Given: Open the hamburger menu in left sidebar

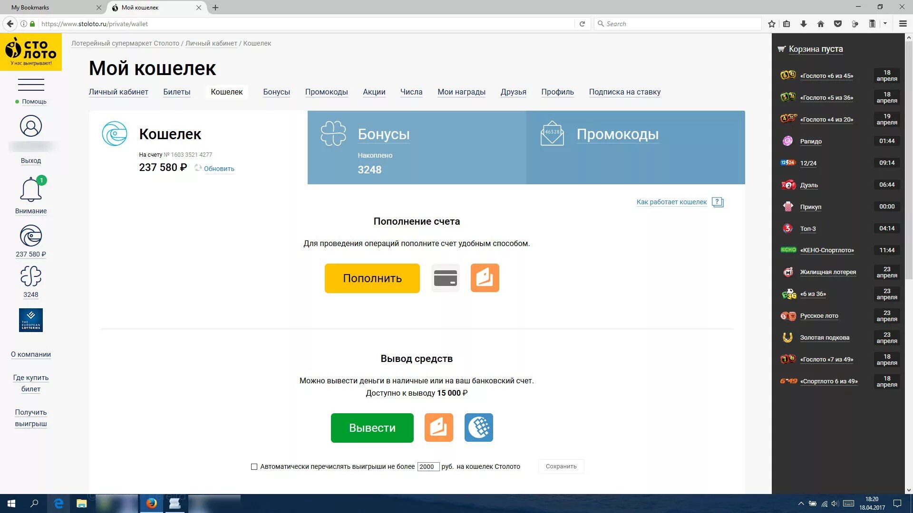Looking at the screenshot, I should click(x=31, y=85).
